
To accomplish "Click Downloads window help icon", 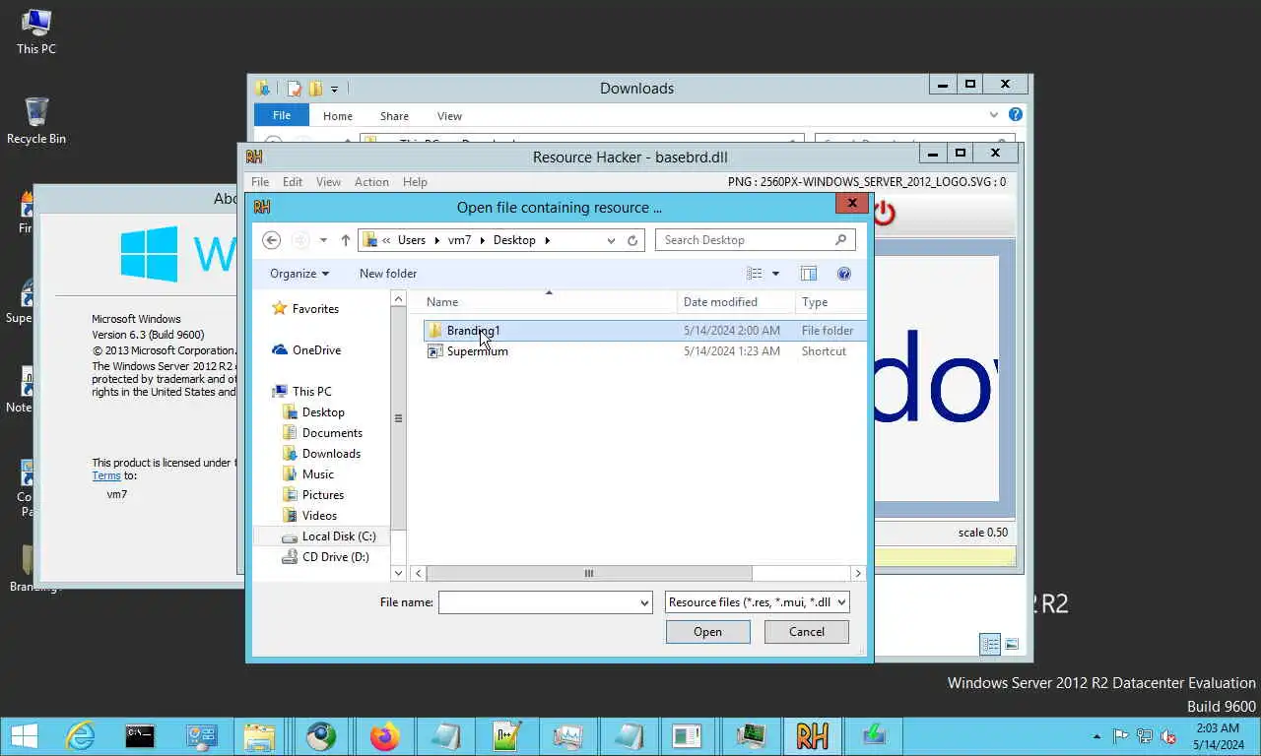I will point(1016,115).
